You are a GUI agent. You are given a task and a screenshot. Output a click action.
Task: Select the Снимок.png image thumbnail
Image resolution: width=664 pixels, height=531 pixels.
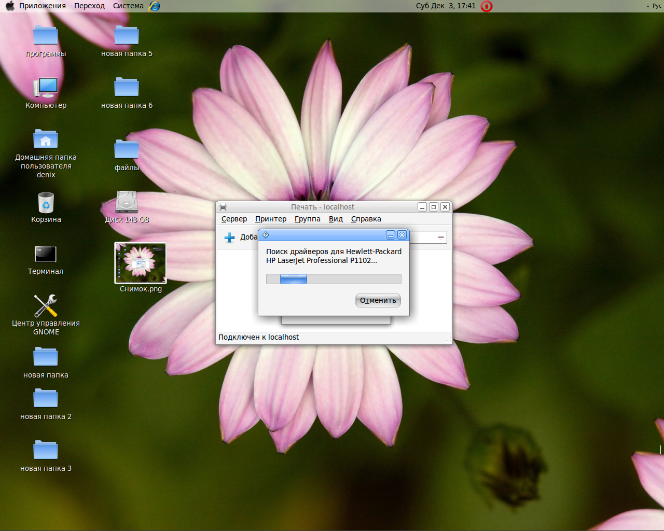[x=141, y=263]
